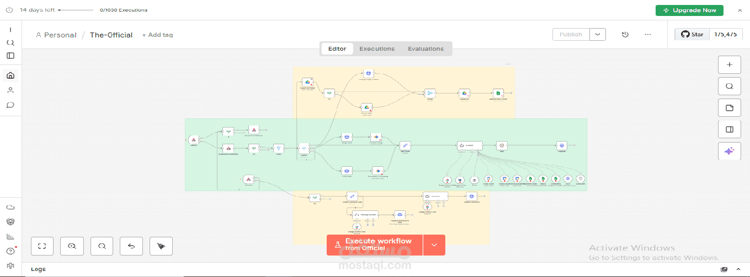Add a sticky note from canvas toolbar
The width and height of the screenshot is (750, 277).
click(x=729, y=108)
